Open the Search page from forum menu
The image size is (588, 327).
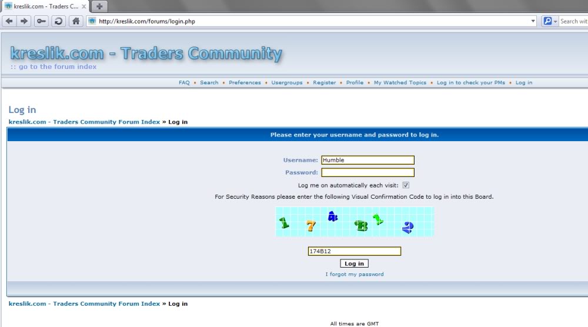point(209,82)
